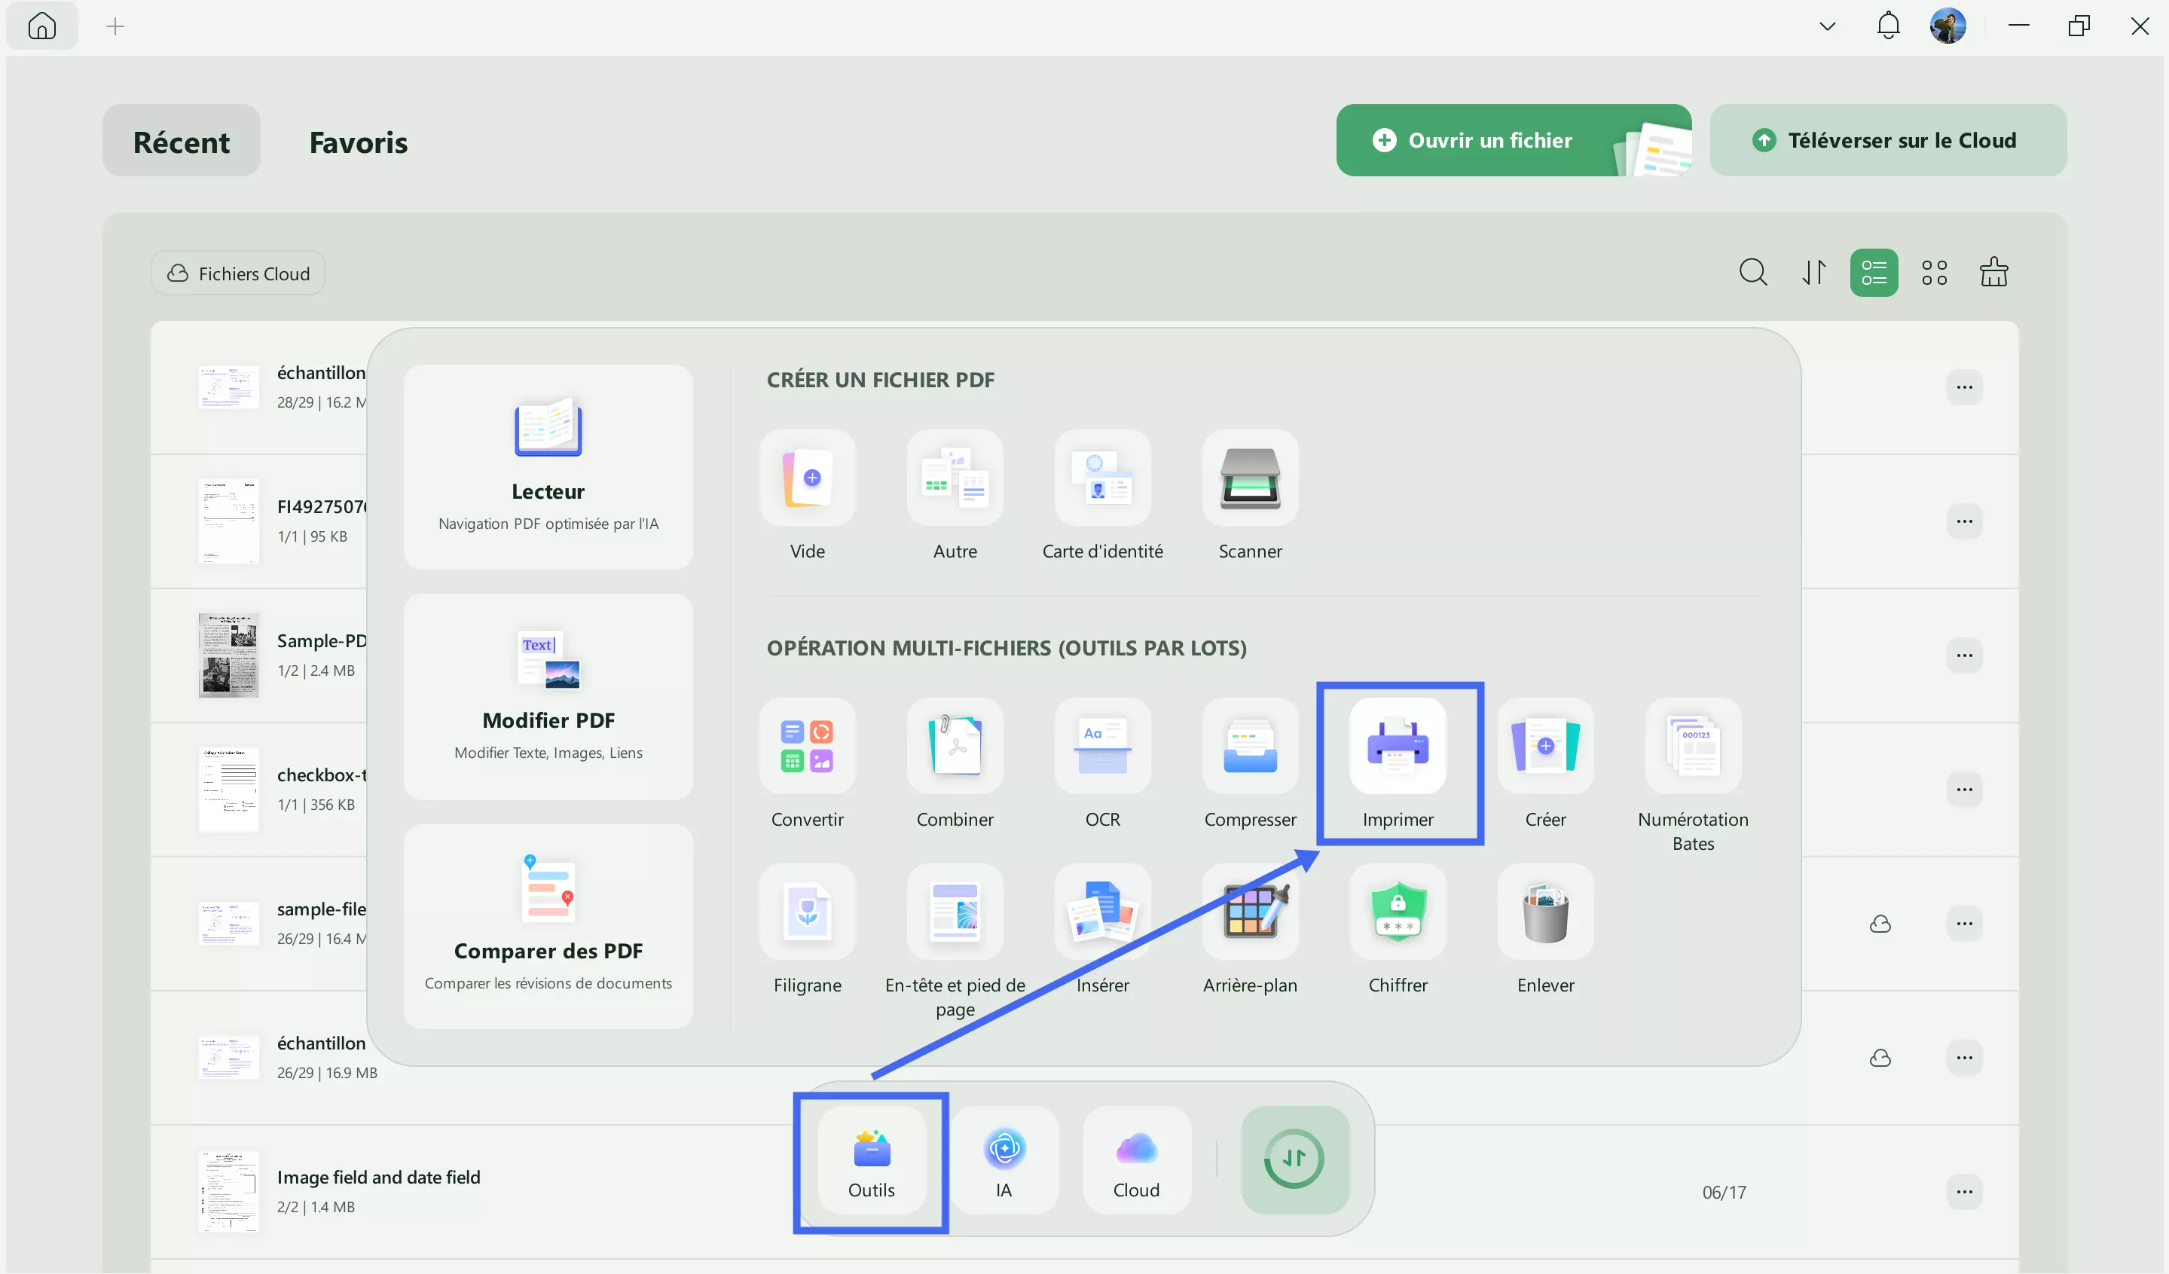Expand the title bar dropdown chevron
The height and width of the screenshot is (1274, 2169).
[x=1827, y=26]
